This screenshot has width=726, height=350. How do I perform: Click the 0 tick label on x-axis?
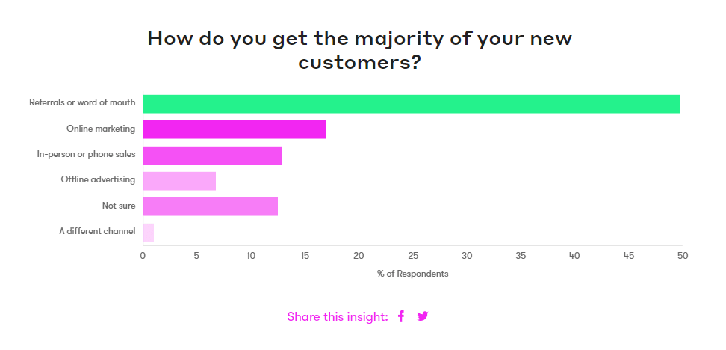pyautogui.click(x=143, y=256)
